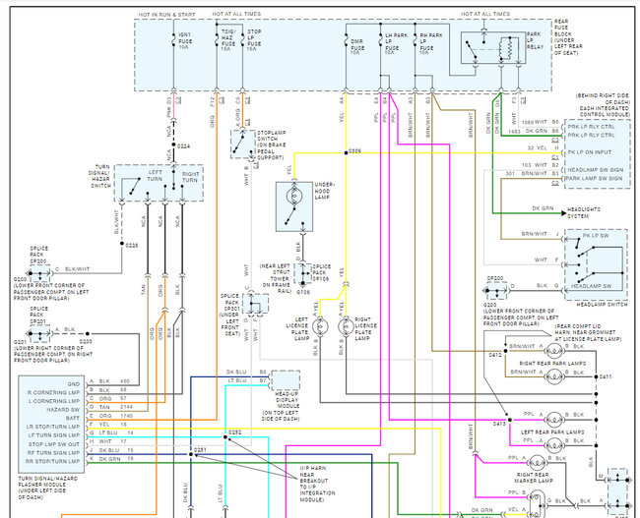The image size is (640, 518).
Task: Click the "BATT" flasher module row
Action: [x=73, y=419]
